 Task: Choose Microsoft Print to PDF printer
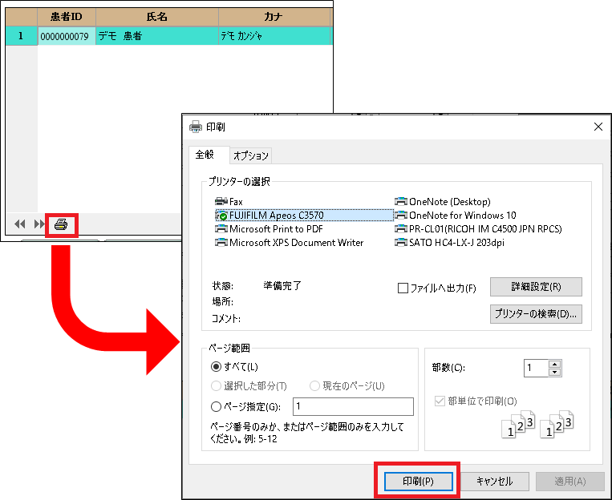pos(269,229)
